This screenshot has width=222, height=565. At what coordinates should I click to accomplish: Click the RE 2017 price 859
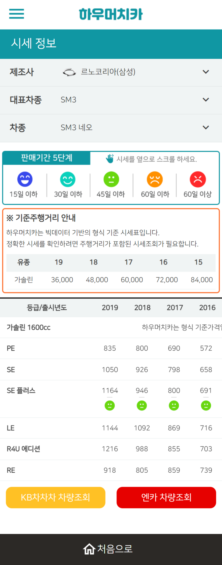click(x=174, y=470)
